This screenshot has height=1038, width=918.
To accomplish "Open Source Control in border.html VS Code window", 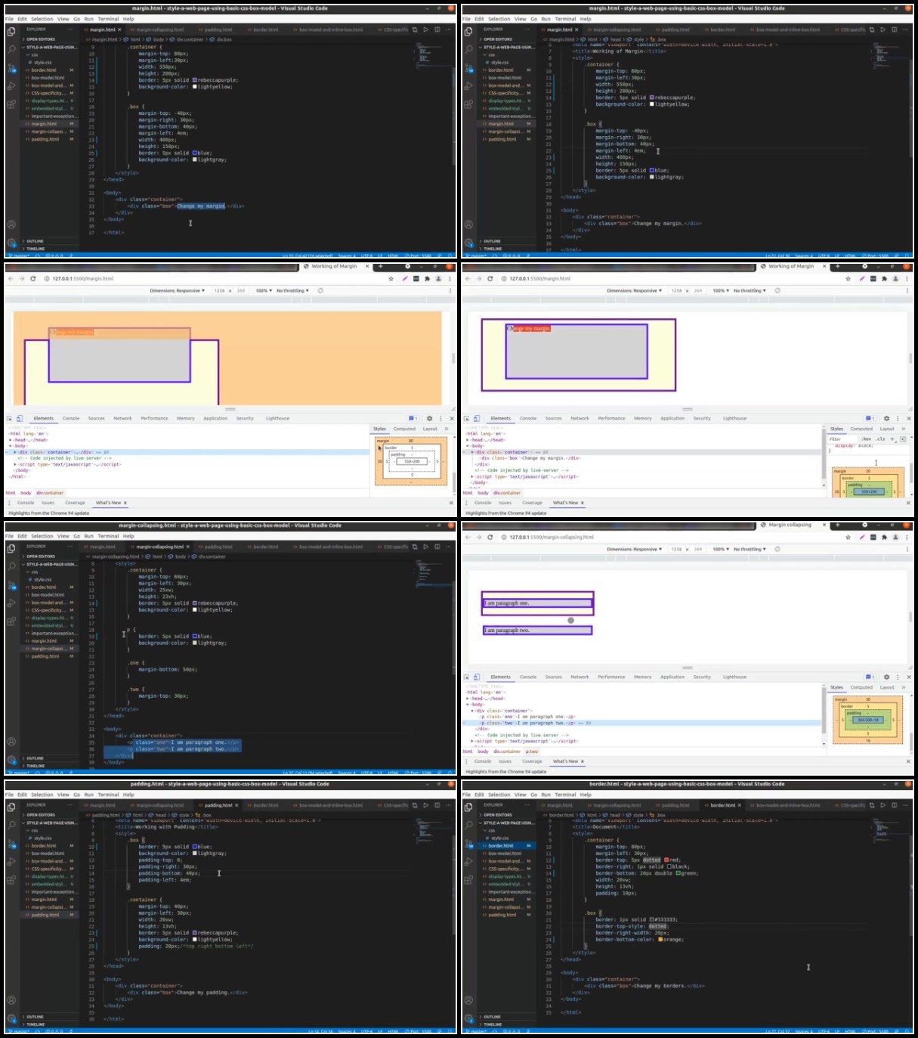I will pos(468,843).
